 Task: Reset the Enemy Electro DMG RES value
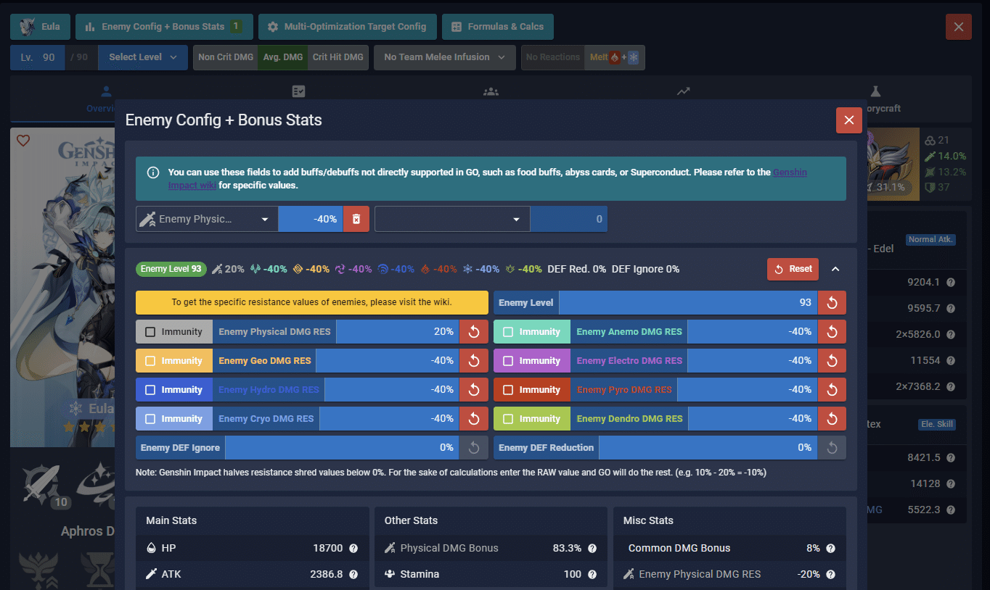tap(832, 360)
